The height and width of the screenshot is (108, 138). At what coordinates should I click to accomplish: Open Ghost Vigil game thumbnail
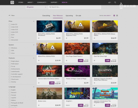tap(105, 49)
